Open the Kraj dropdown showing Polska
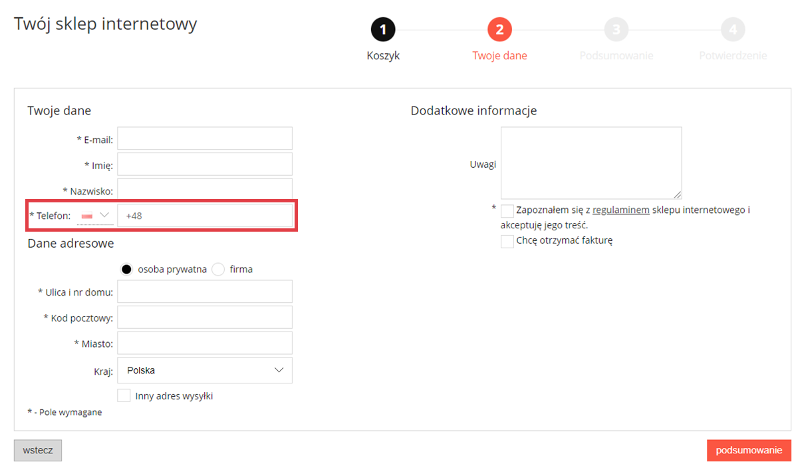 [205, 371]
